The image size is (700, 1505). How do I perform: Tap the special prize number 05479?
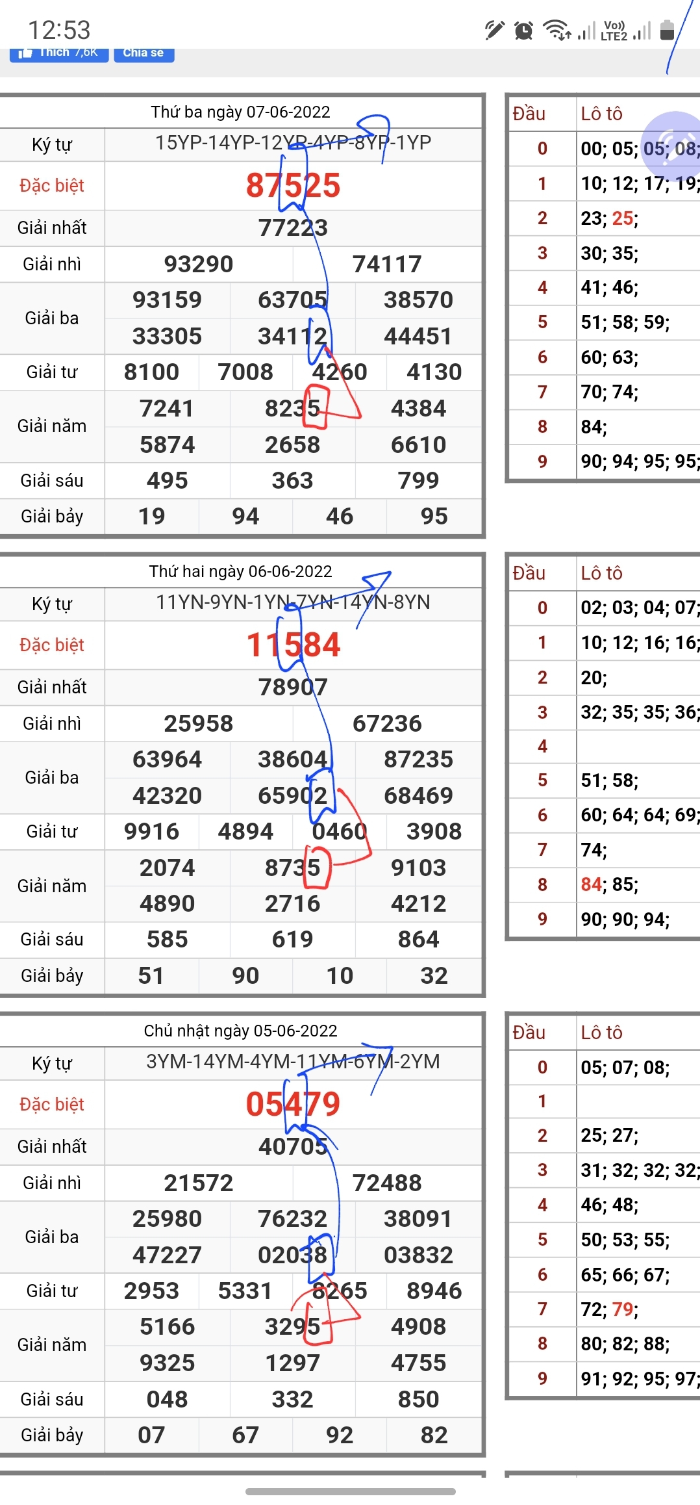click(x=293, y=1104)
